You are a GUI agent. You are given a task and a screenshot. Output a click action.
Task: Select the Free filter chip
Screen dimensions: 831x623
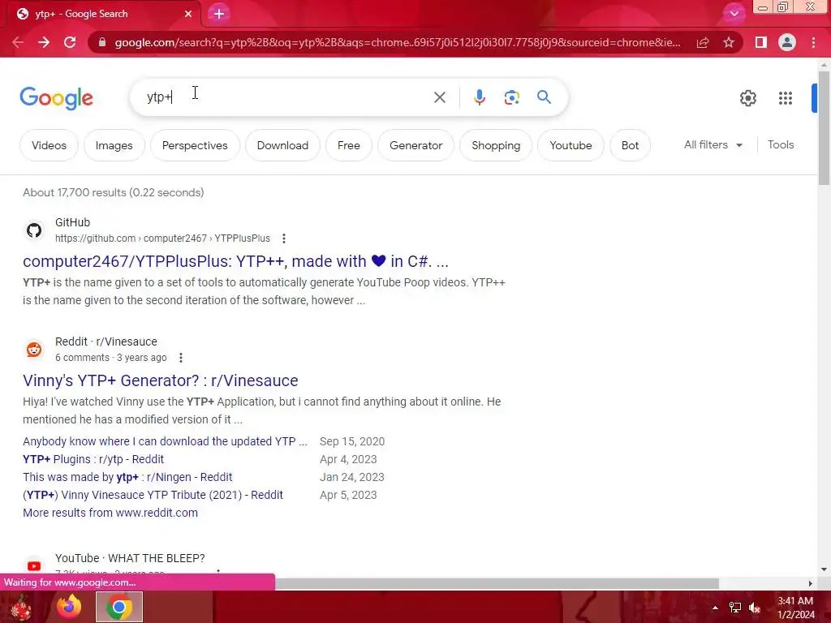tap(349, 145)
